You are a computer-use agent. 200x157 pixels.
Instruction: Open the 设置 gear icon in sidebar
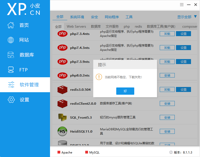point(11,99)
